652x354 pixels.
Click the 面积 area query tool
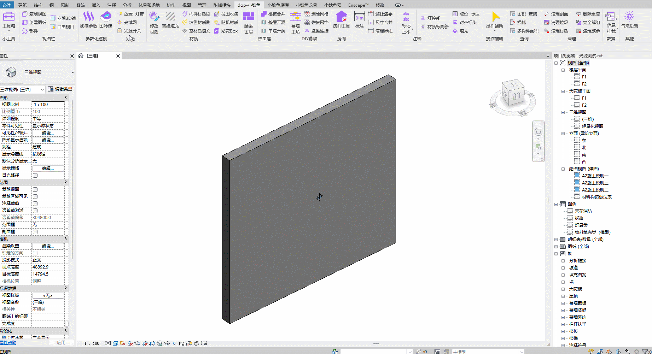click(x=518, y=14)
